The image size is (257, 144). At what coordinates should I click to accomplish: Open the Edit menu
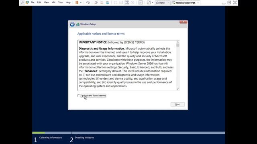coord(39,2)
